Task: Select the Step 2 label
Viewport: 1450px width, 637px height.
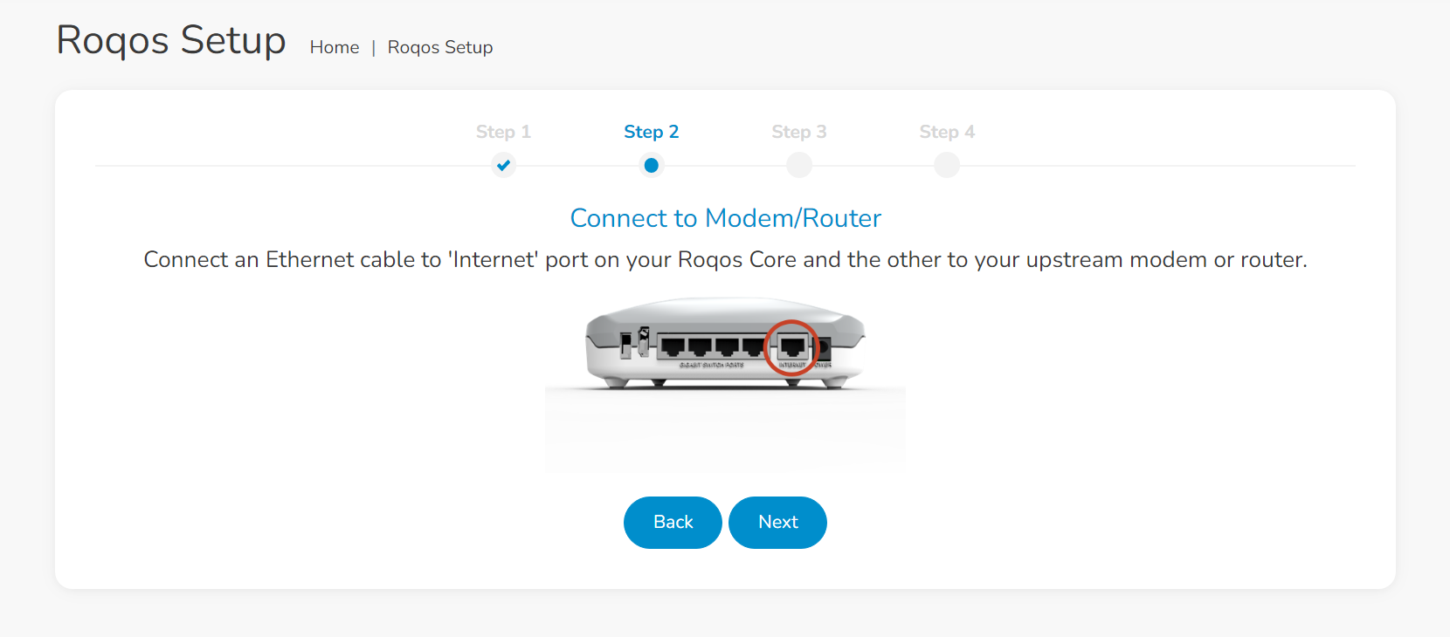Action: [651, 132]
